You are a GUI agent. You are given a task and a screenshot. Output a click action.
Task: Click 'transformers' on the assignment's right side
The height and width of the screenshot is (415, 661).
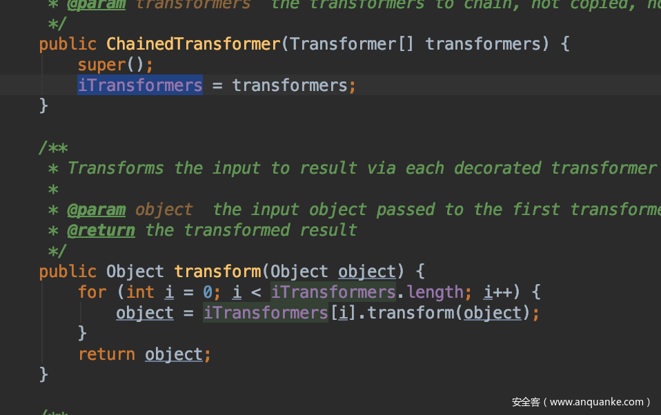tap(289, 85)
